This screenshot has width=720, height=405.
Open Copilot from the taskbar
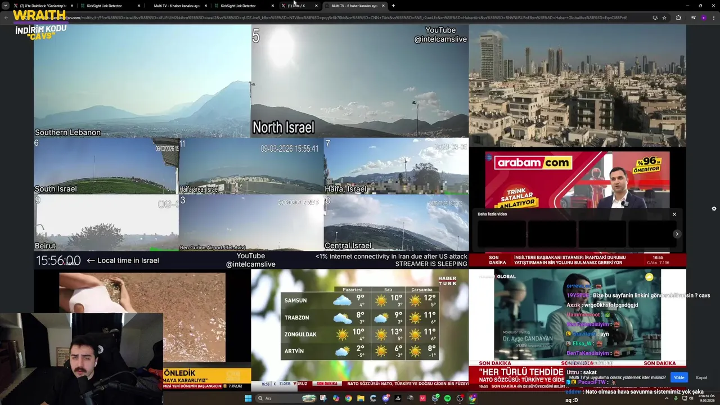pos(336,398)
